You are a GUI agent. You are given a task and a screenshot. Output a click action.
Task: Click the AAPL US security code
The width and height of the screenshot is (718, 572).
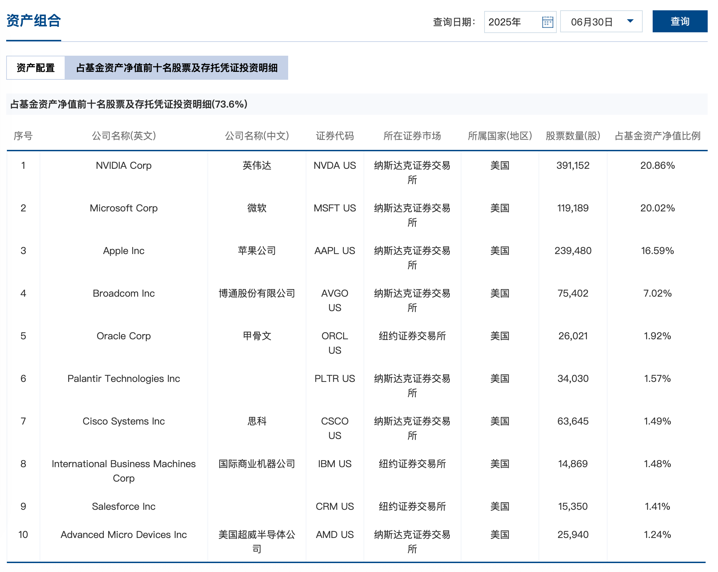[x=335, y=251]
